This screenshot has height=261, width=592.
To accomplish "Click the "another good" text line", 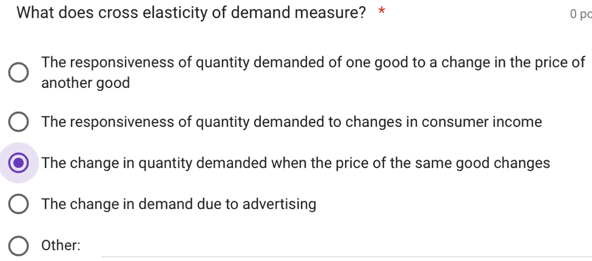I will point(86,83).
